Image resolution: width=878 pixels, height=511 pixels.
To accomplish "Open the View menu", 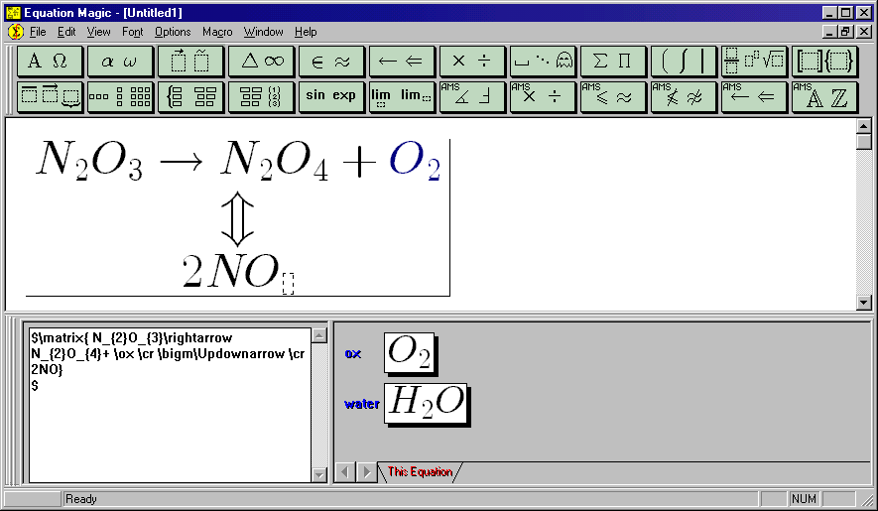I will 98,32.
